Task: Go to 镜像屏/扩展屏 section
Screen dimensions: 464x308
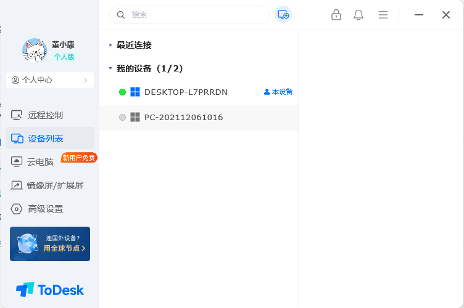Action: (x=54, y=185)
